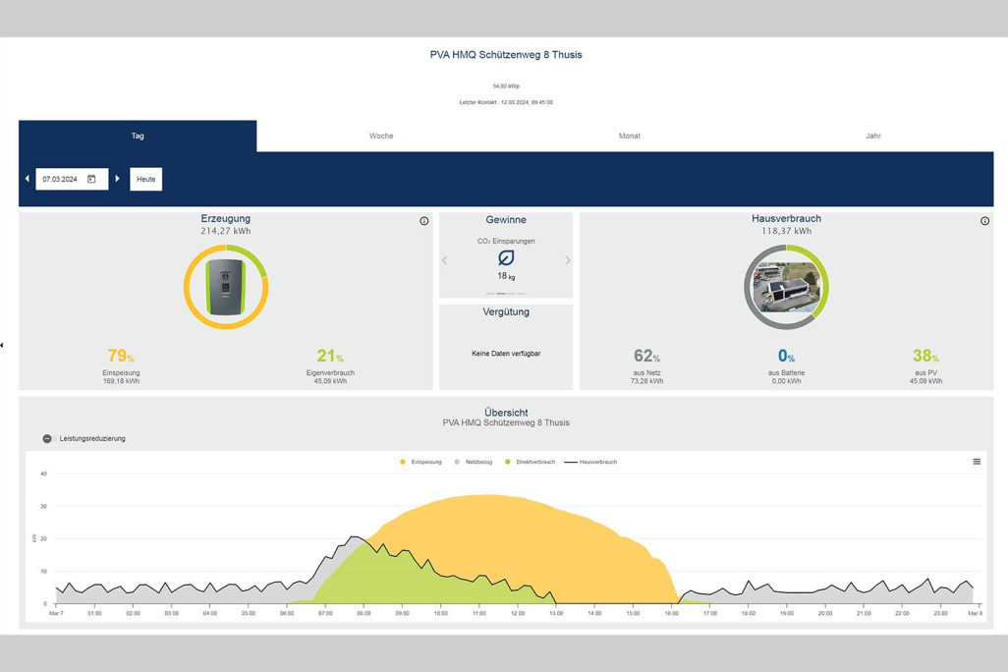
Task: Click the 07.03.2024 date field
Action: [61, 179]
